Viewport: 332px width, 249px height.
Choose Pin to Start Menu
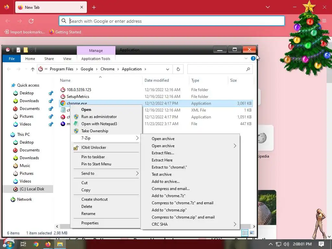point(96,164)
